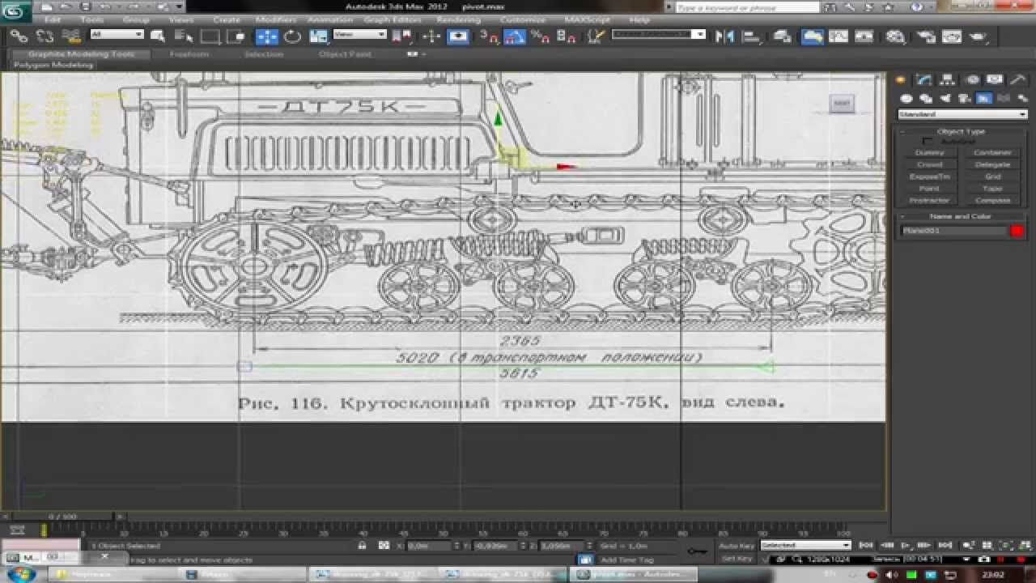Open Render Setup icon
Screen dimensions: 1036x583
(x=925, y=36)
